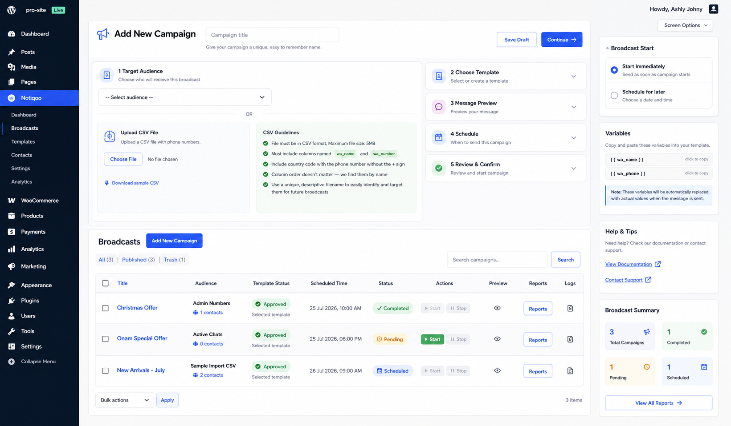The width and height of the screenshot is (731, 426).
Task: Tick the checkbox for Christmas Offer row
Action: 106,308
